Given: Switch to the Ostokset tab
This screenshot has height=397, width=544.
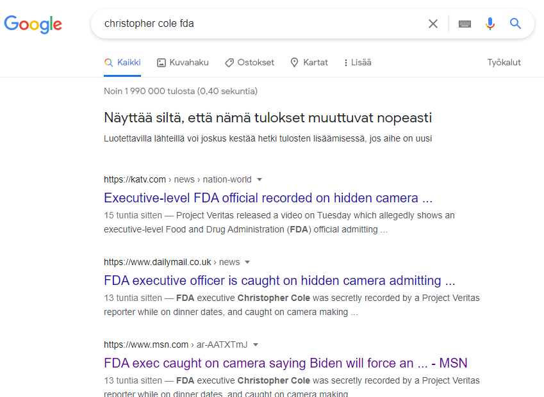Looking at the screenshot, I should point(249,62).
